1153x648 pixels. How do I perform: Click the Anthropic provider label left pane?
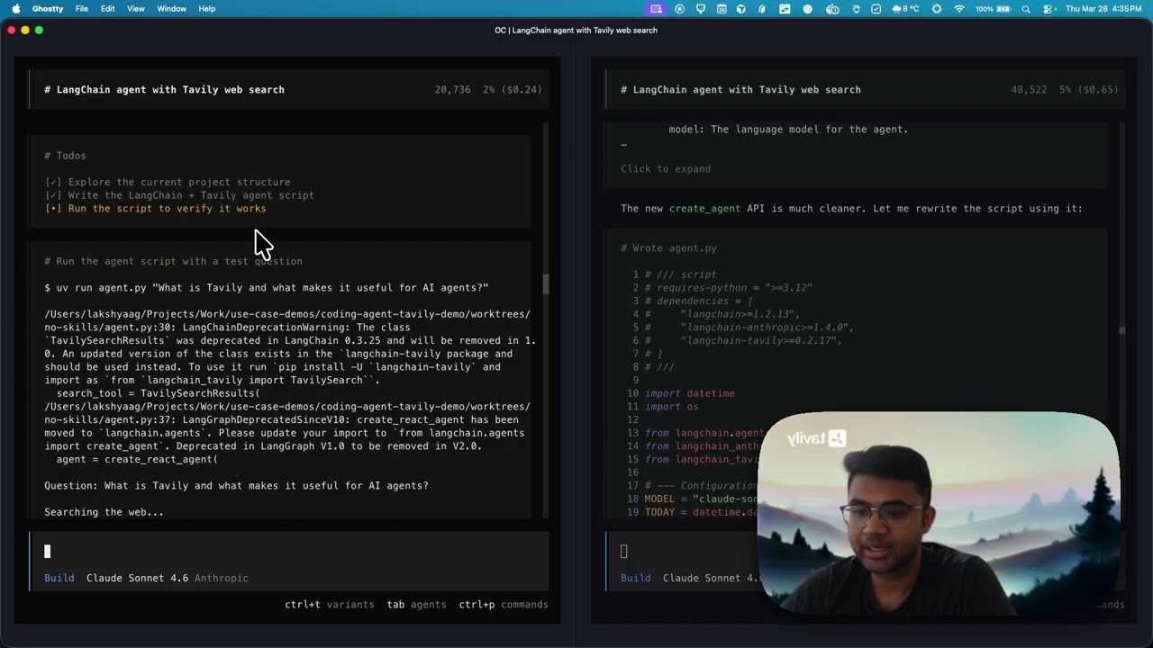(222, 578)
